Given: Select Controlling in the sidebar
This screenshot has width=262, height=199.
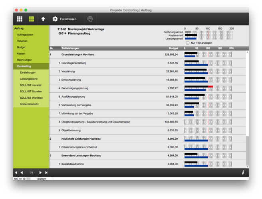Looking at the screenshot, I should click(x=24, y=66).
